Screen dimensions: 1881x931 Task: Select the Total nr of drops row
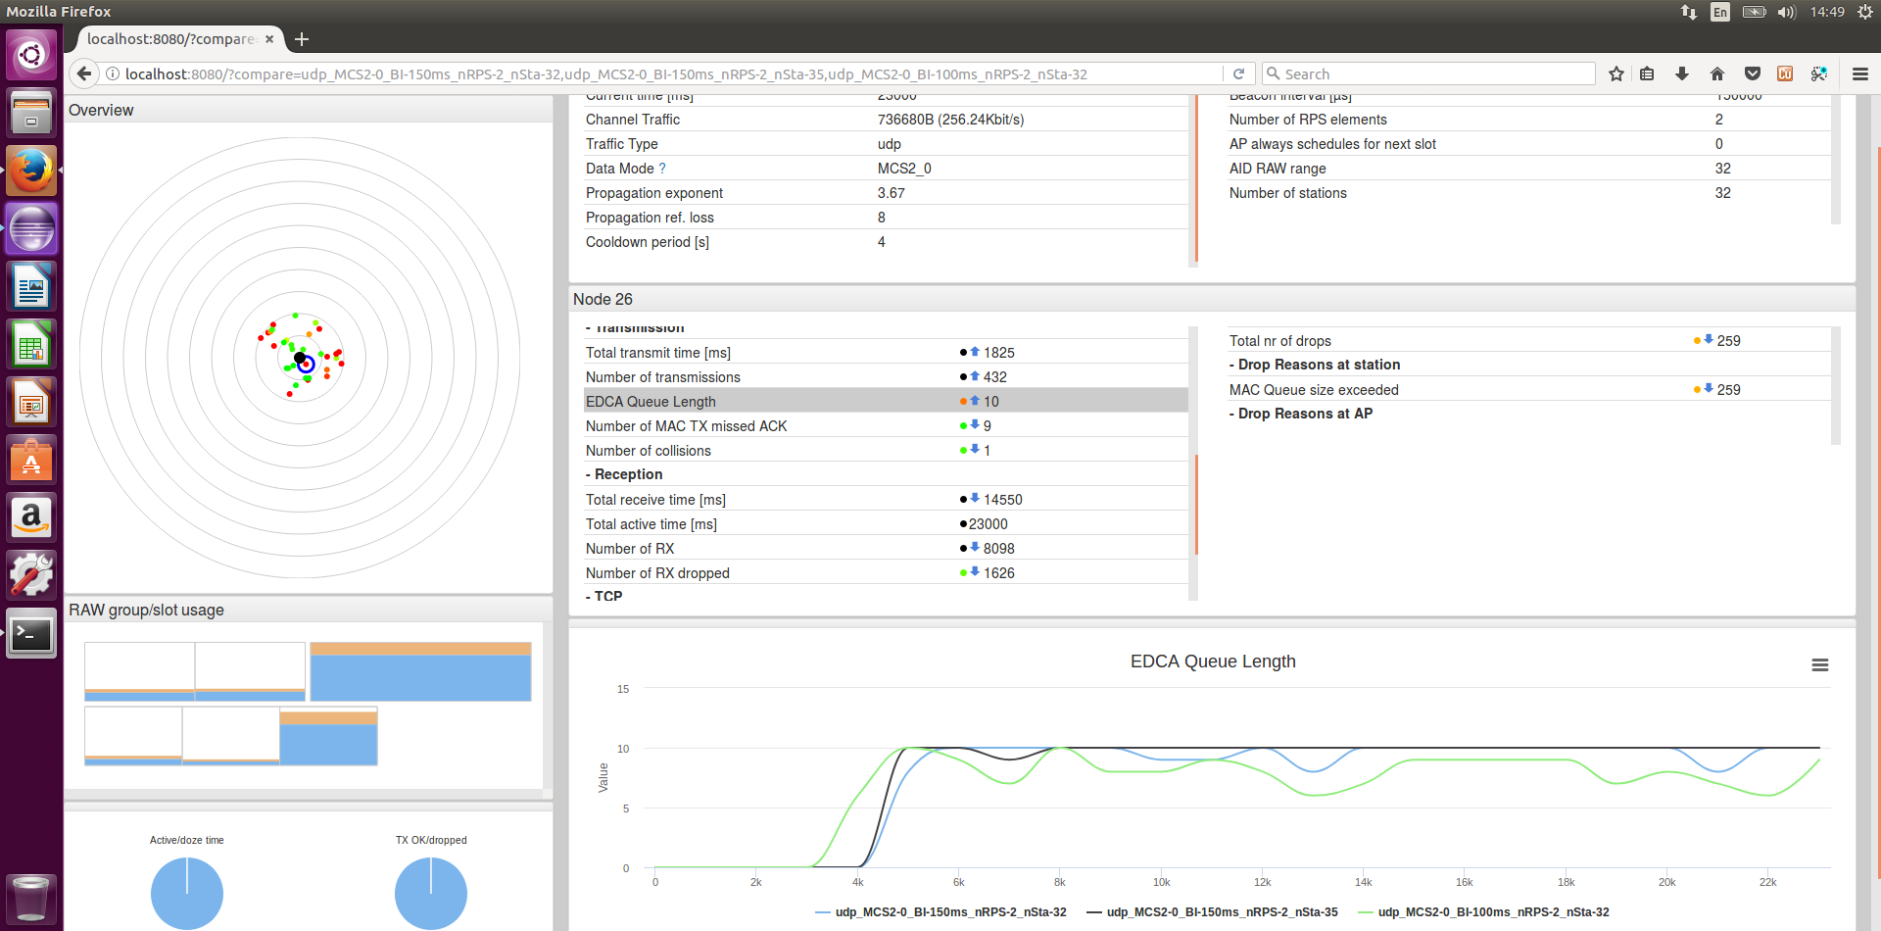(1529, 340)
